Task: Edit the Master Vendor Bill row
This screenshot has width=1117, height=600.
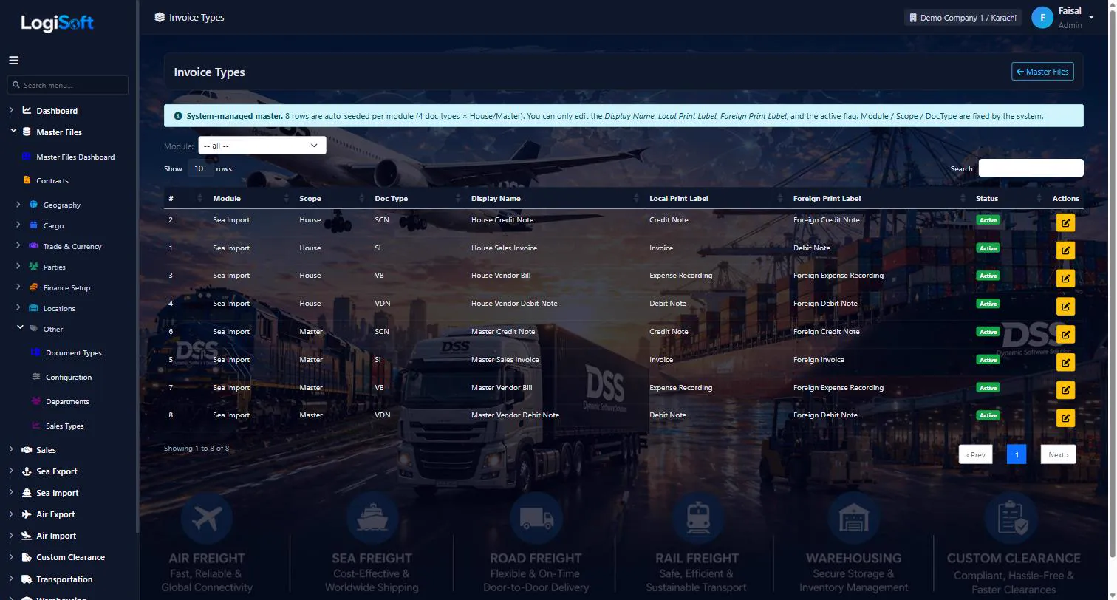Action: [1065, 390]
